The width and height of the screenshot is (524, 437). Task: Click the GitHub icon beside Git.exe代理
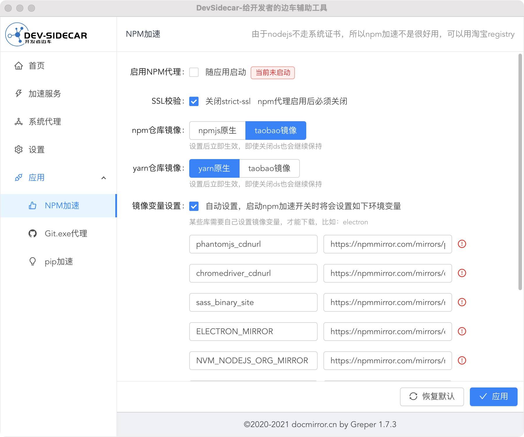[33, 233]
